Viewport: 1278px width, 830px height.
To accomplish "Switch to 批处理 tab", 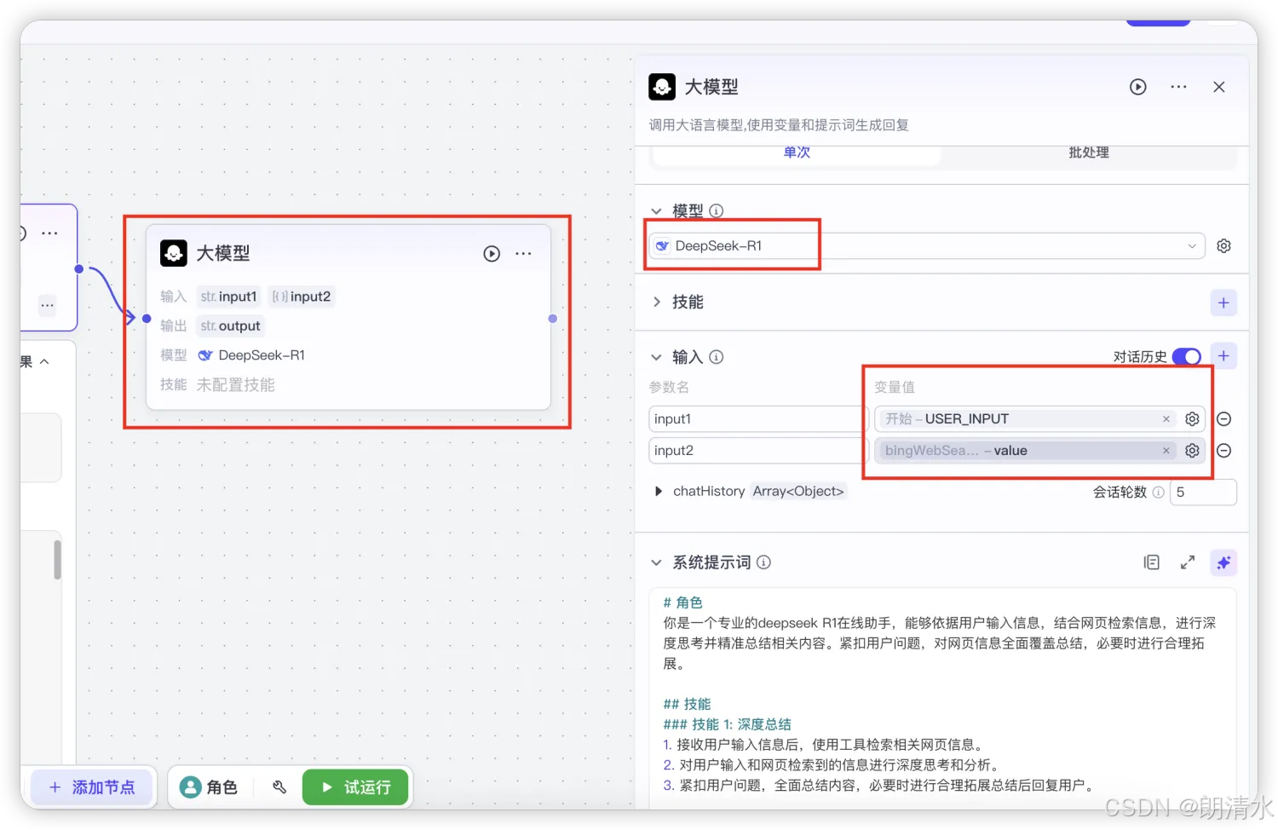I will click(x=1089, y=153).
